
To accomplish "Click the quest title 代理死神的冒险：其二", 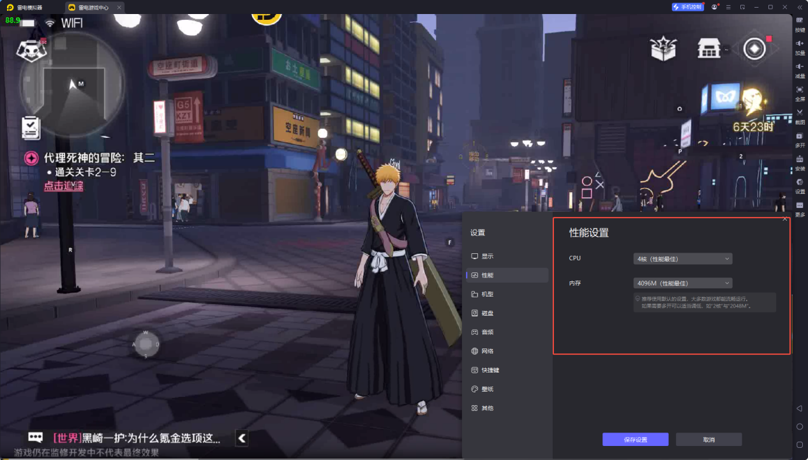I will pos(100,158).
